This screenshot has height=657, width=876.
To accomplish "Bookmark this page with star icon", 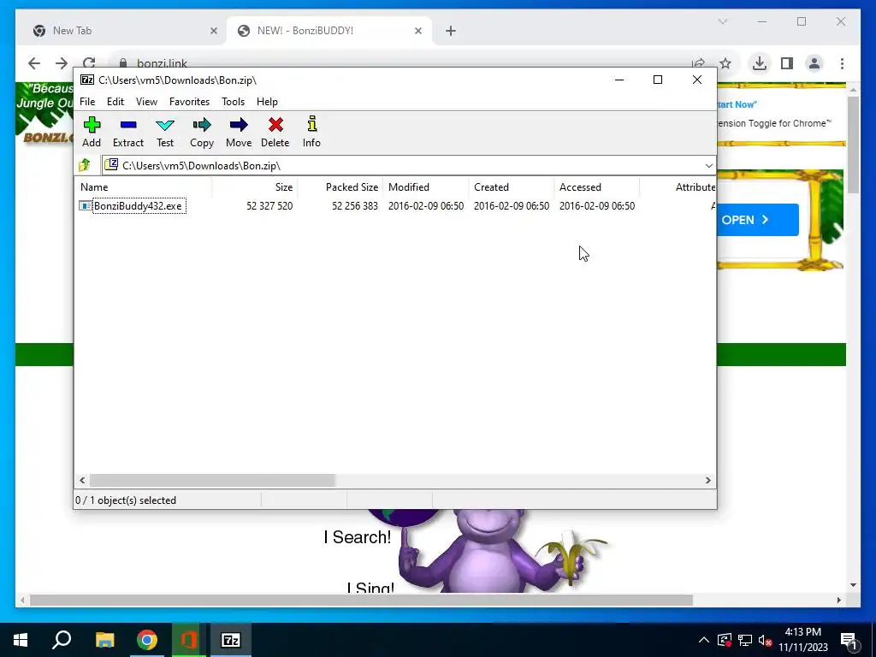I will point(725,63).
